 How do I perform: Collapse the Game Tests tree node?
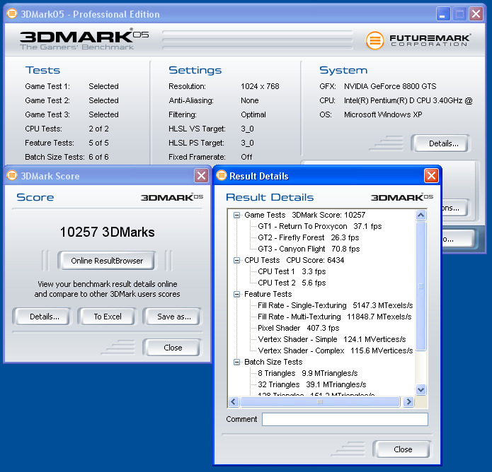tap(236, 216)
